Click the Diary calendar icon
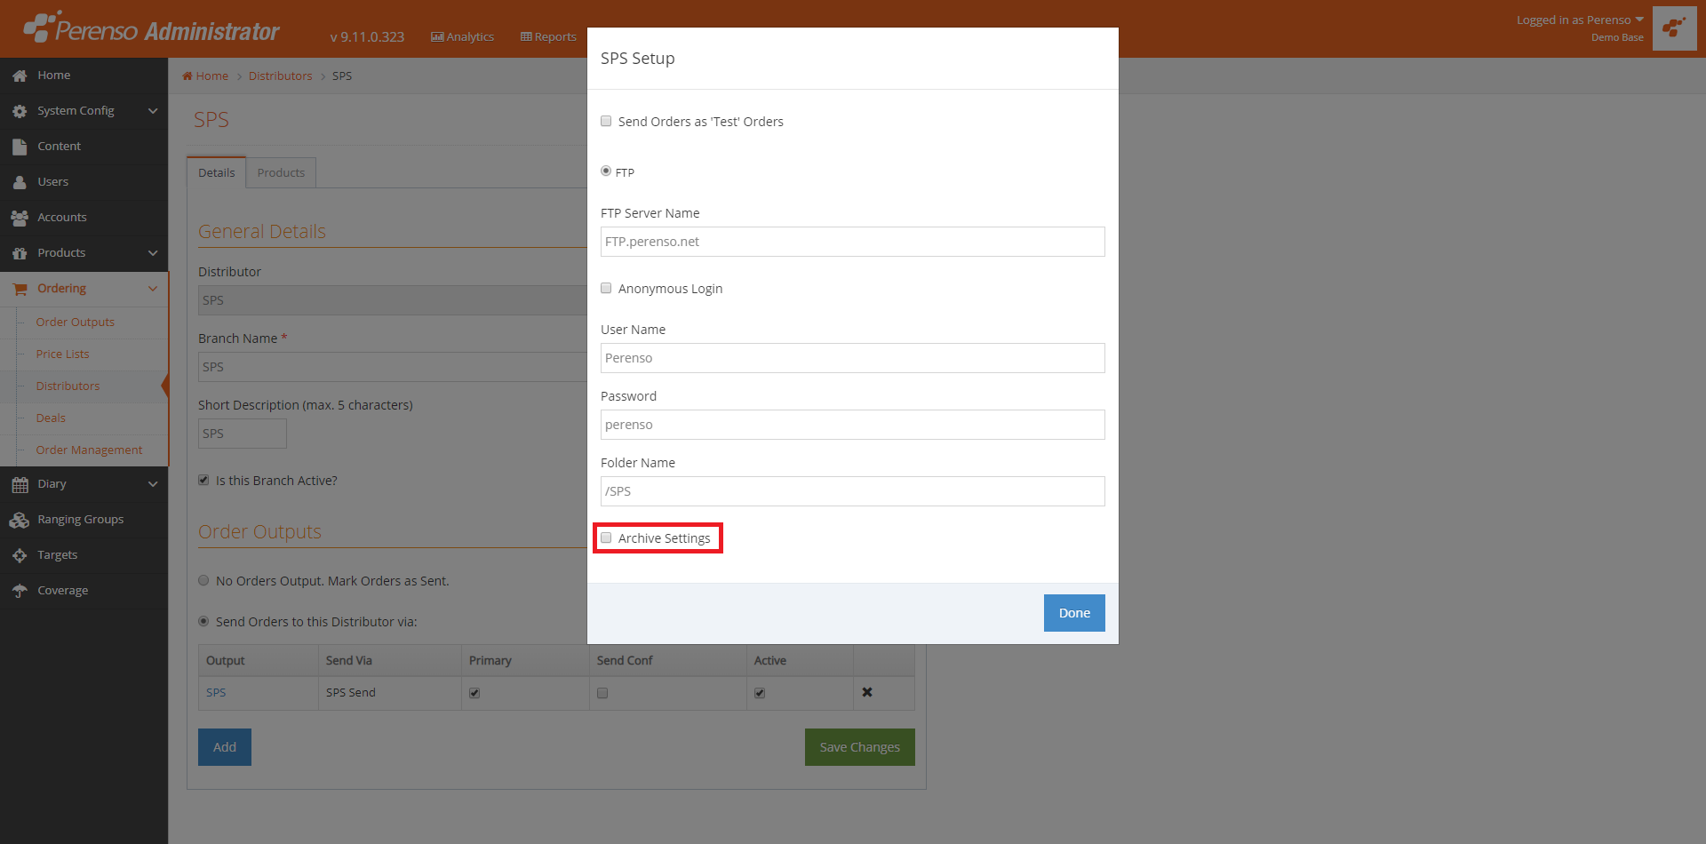The width and height of the screenshot is (1706, 844). tap(20, 484)
